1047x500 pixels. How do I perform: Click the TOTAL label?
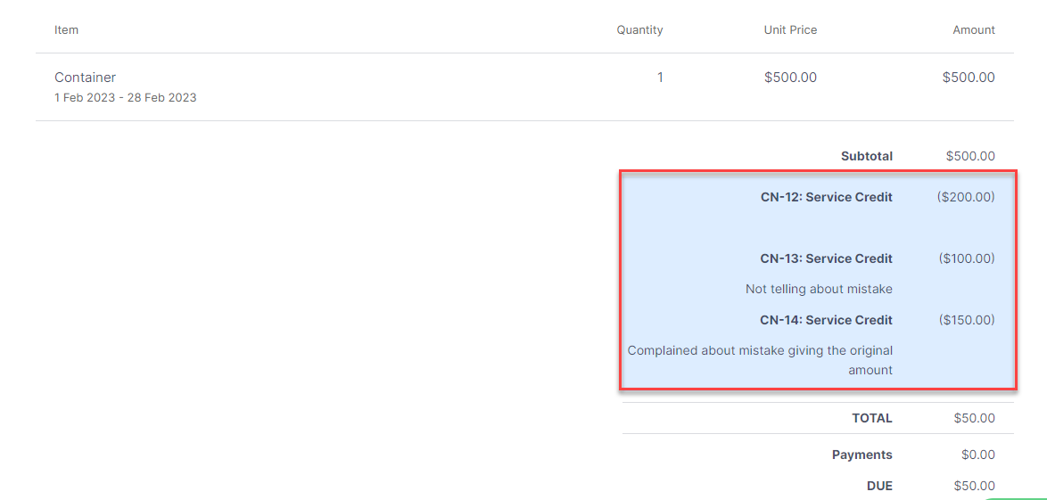(872, 419)
